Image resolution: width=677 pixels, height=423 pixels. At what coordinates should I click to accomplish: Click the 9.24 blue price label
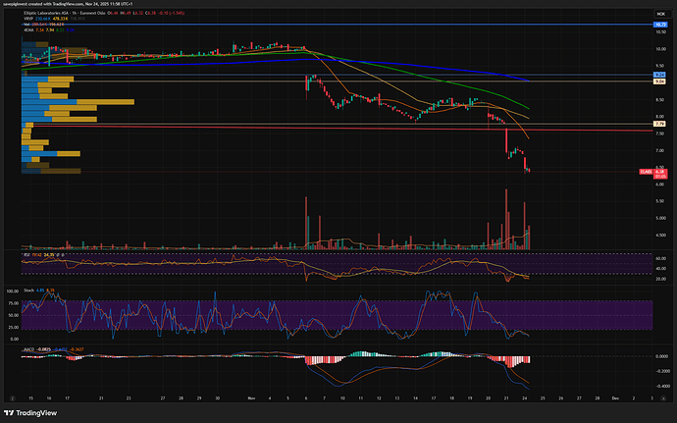point(660,75)
